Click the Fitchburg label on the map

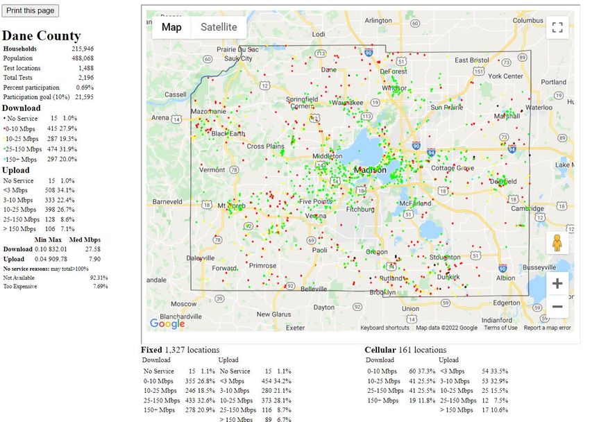(x=360, y=209)
